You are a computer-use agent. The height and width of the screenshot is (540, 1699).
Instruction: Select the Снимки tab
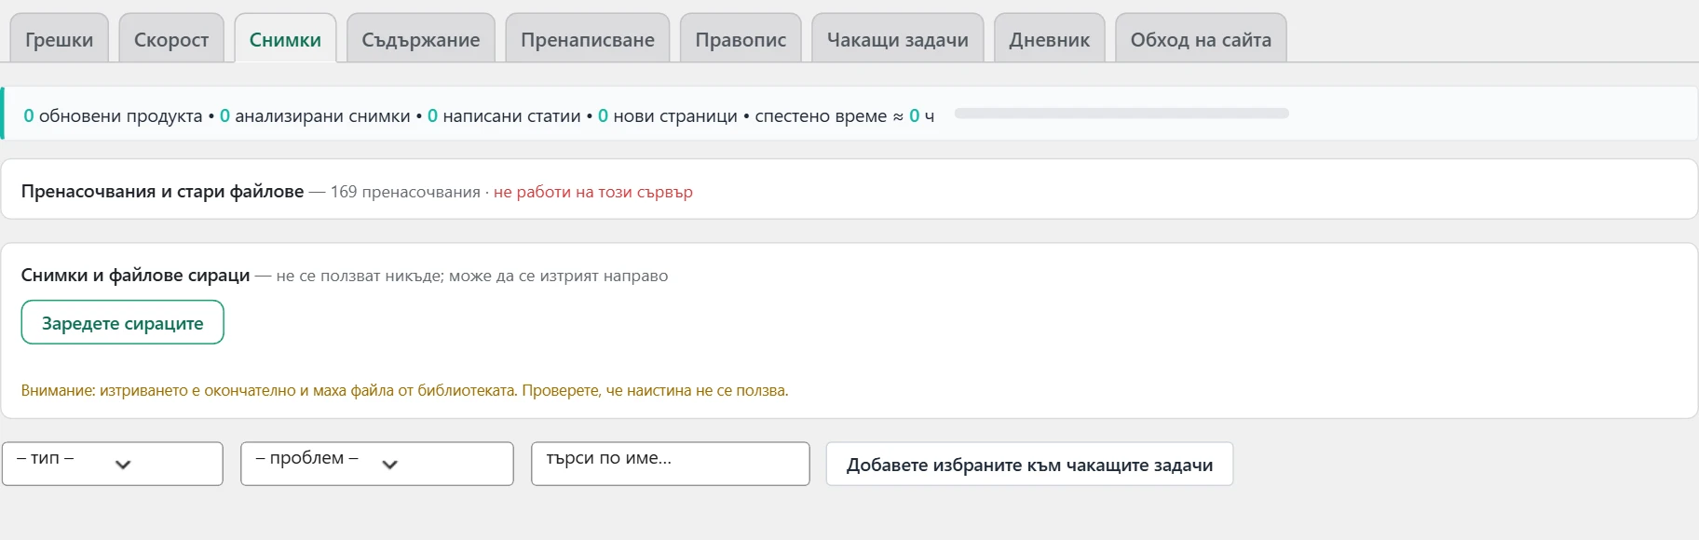(x=285, y=38)
